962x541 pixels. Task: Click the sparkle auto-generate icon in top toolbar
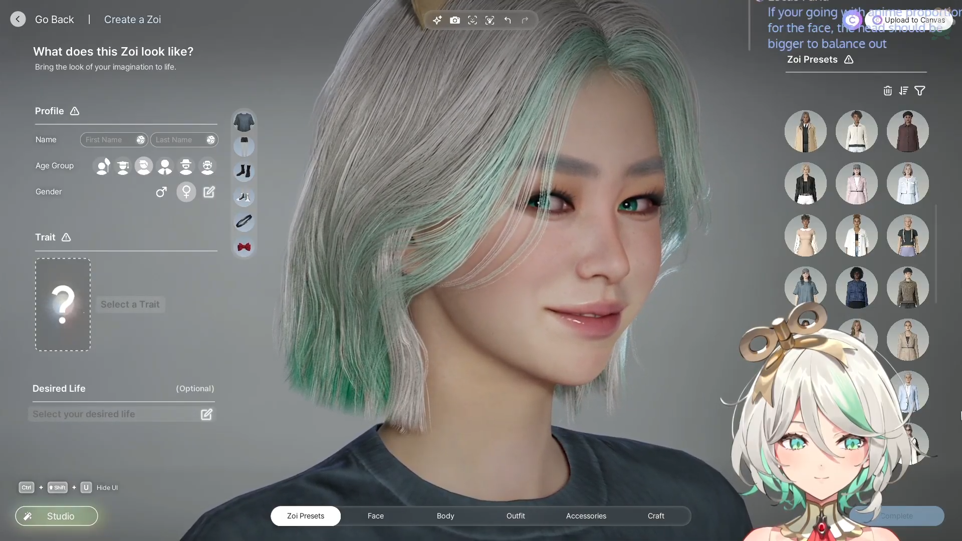coord(437,20)
